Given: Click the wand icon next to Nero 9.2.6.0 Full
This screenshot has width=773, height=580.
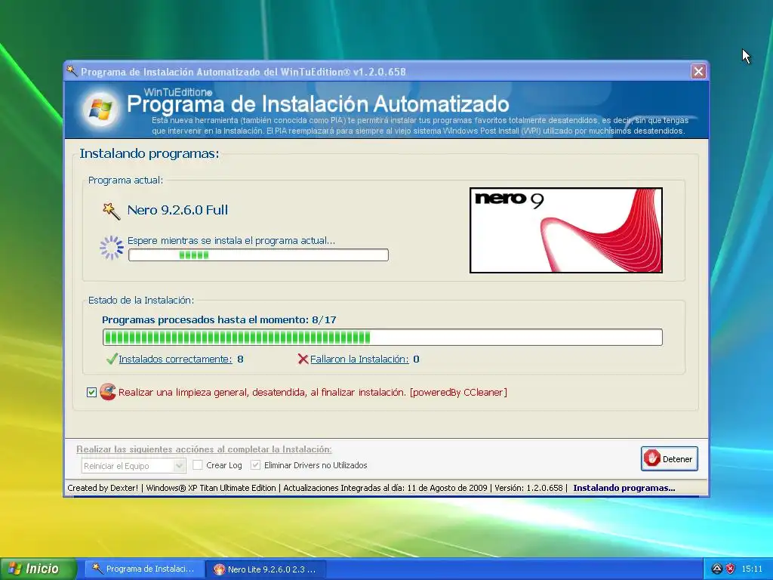Looking at the screenshot, I should (x=111, y=211).
